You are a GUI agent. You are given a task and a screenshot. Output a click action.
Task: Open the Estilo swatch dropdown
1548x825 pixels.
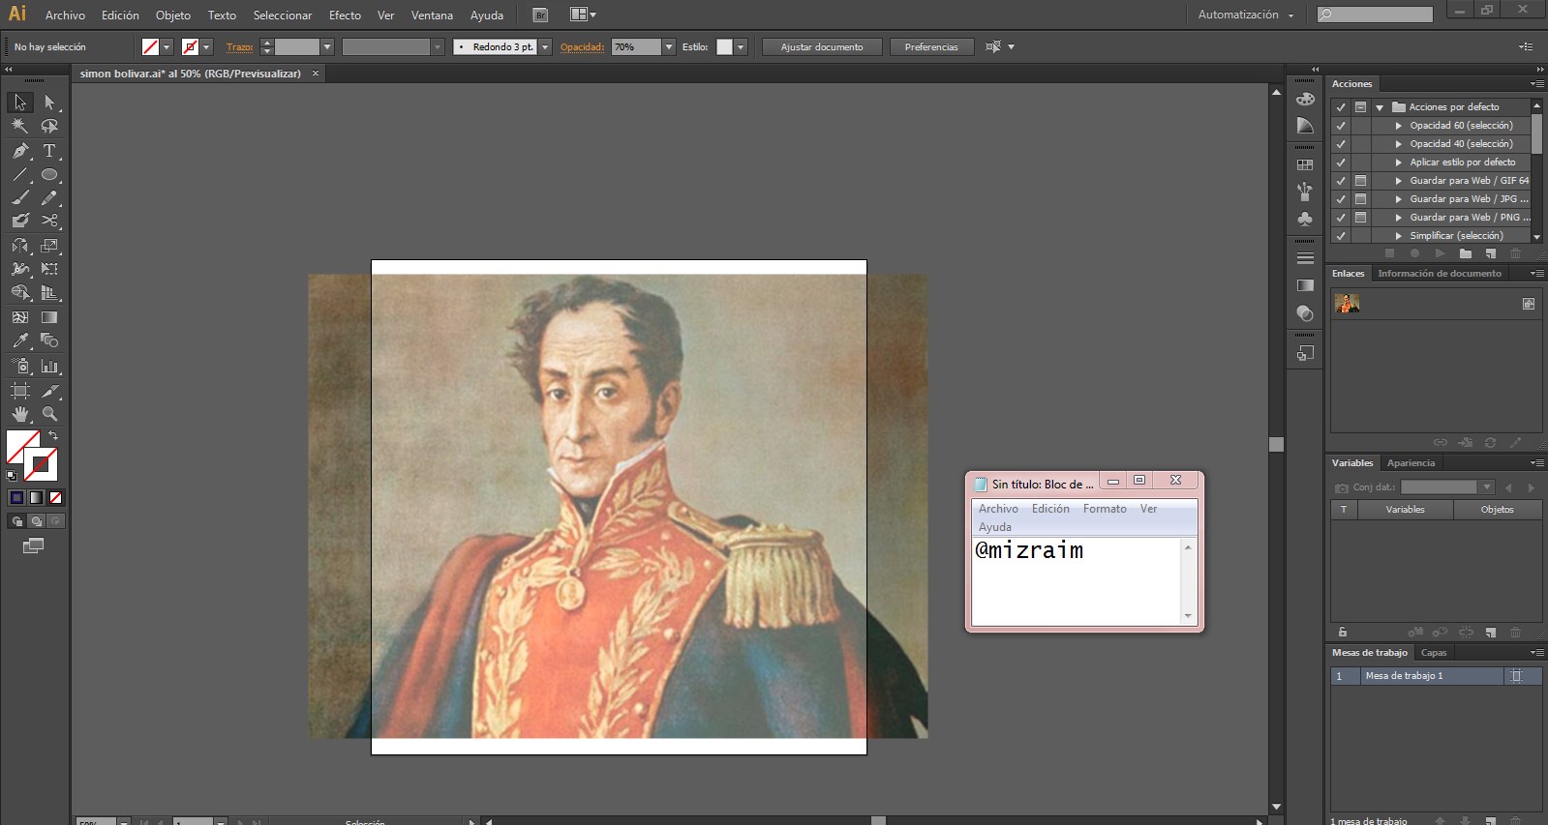point(741,46)
